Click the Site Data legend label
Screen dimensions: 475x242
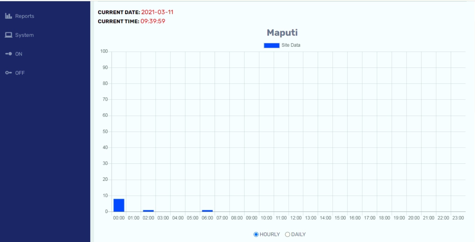coord(291,45)
